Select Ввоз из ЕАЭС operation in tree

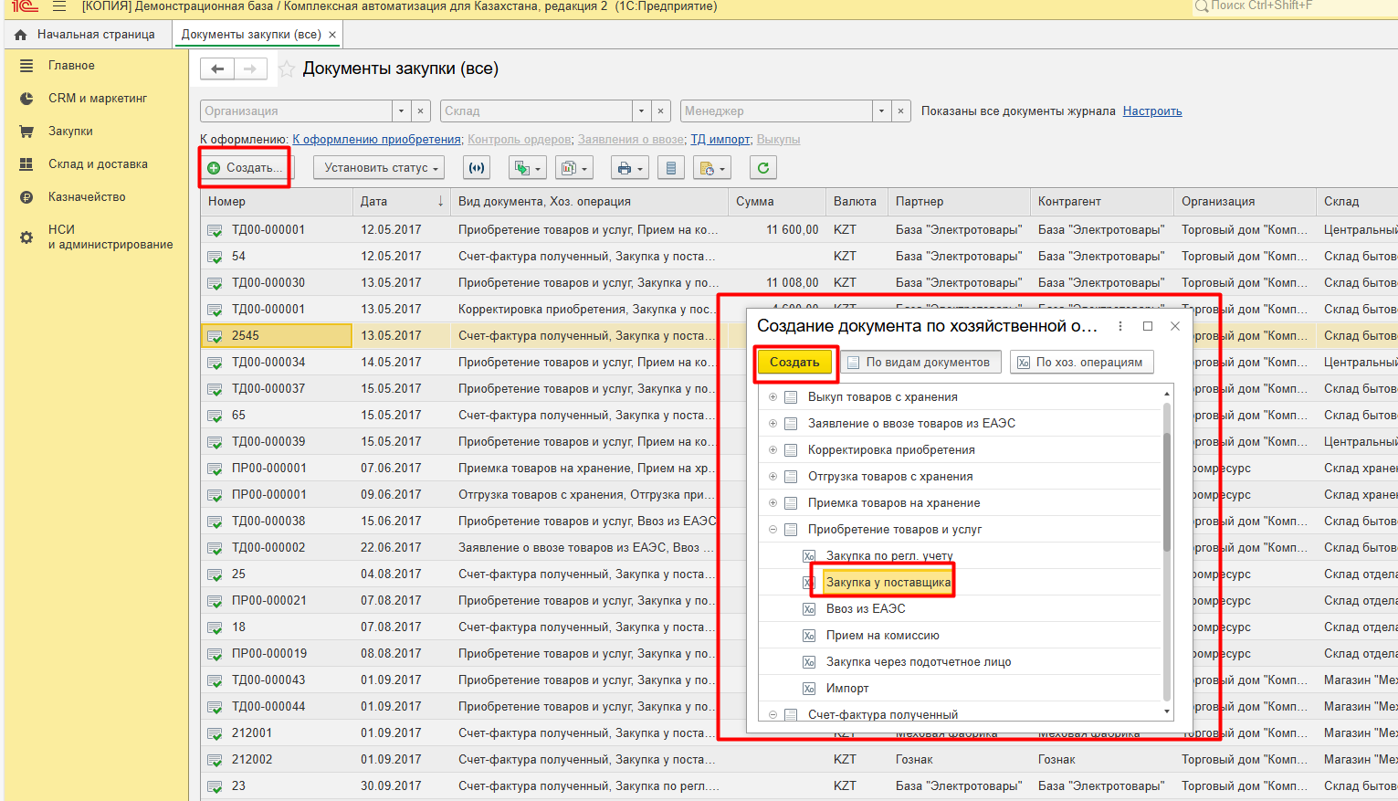[865, 609]
